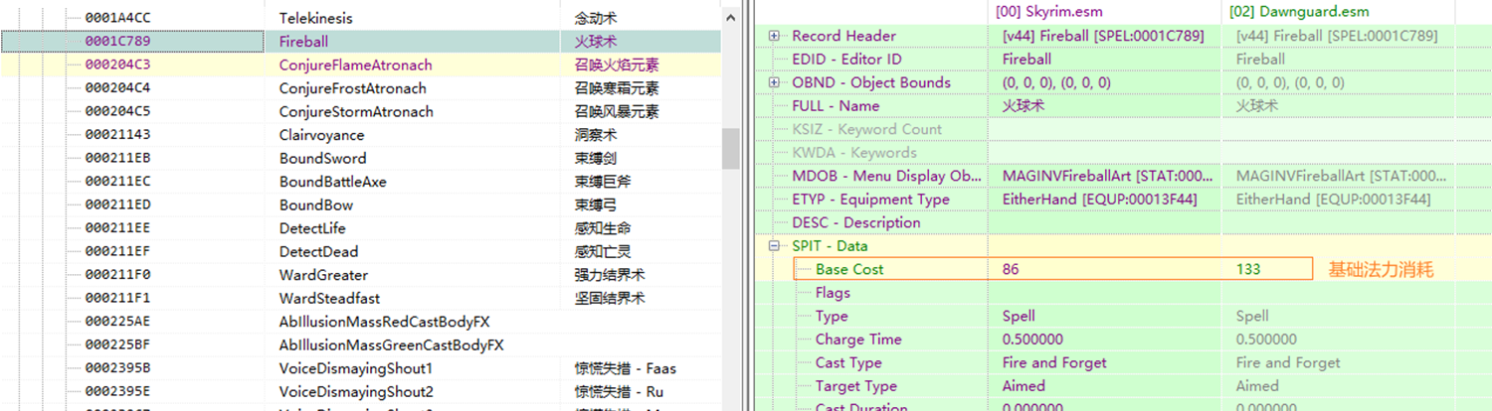
Task: Click FormID 0002395B
Action: coord(117,368)
